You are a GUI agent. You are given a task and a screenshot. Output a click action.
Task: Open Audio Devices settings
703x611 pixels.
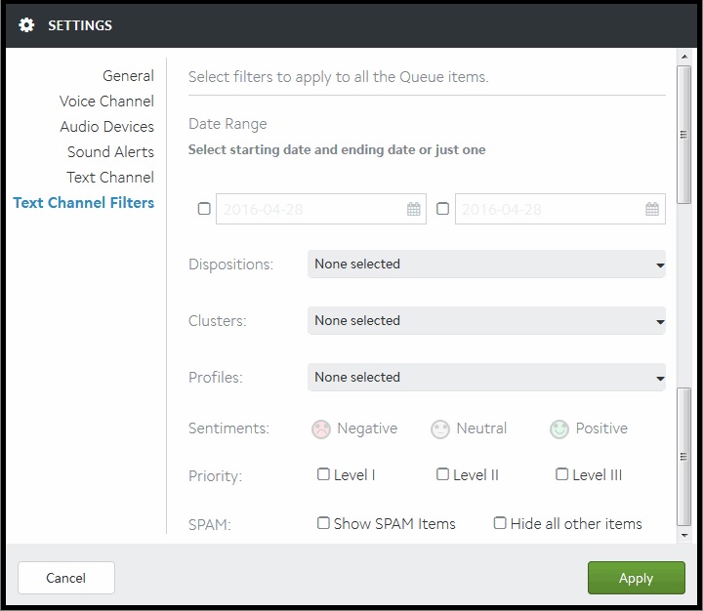coord(107,127)
